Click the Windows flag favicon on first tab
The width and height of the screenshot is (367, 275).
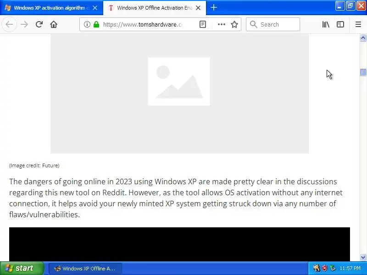[8, 8]
